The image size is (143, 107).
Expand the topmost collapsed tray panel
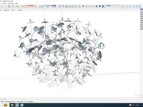click(142, 12)
